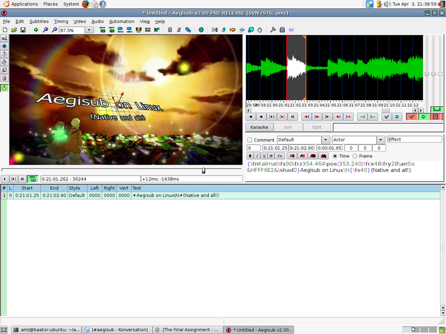Toggle the red auto-commit checkmark button
The image size is (446, 334).
coord(411,117)
